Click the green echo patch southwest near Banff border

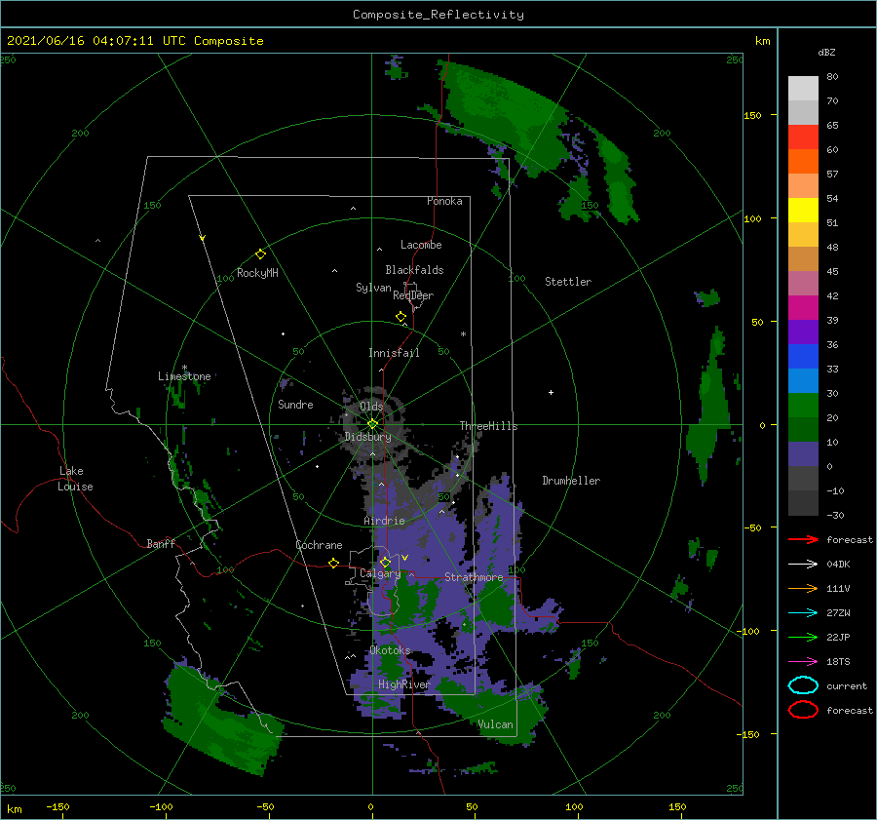224,720
